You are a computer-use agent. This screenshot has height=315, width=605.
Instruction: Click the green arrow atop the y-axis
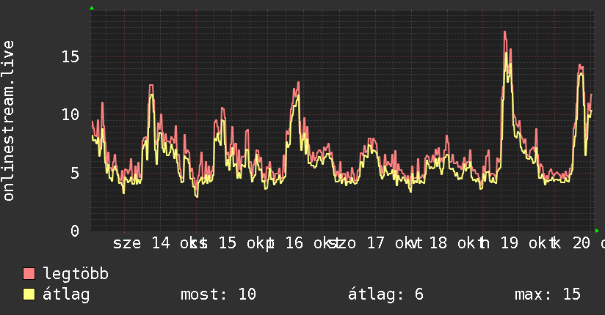[92, 8]
